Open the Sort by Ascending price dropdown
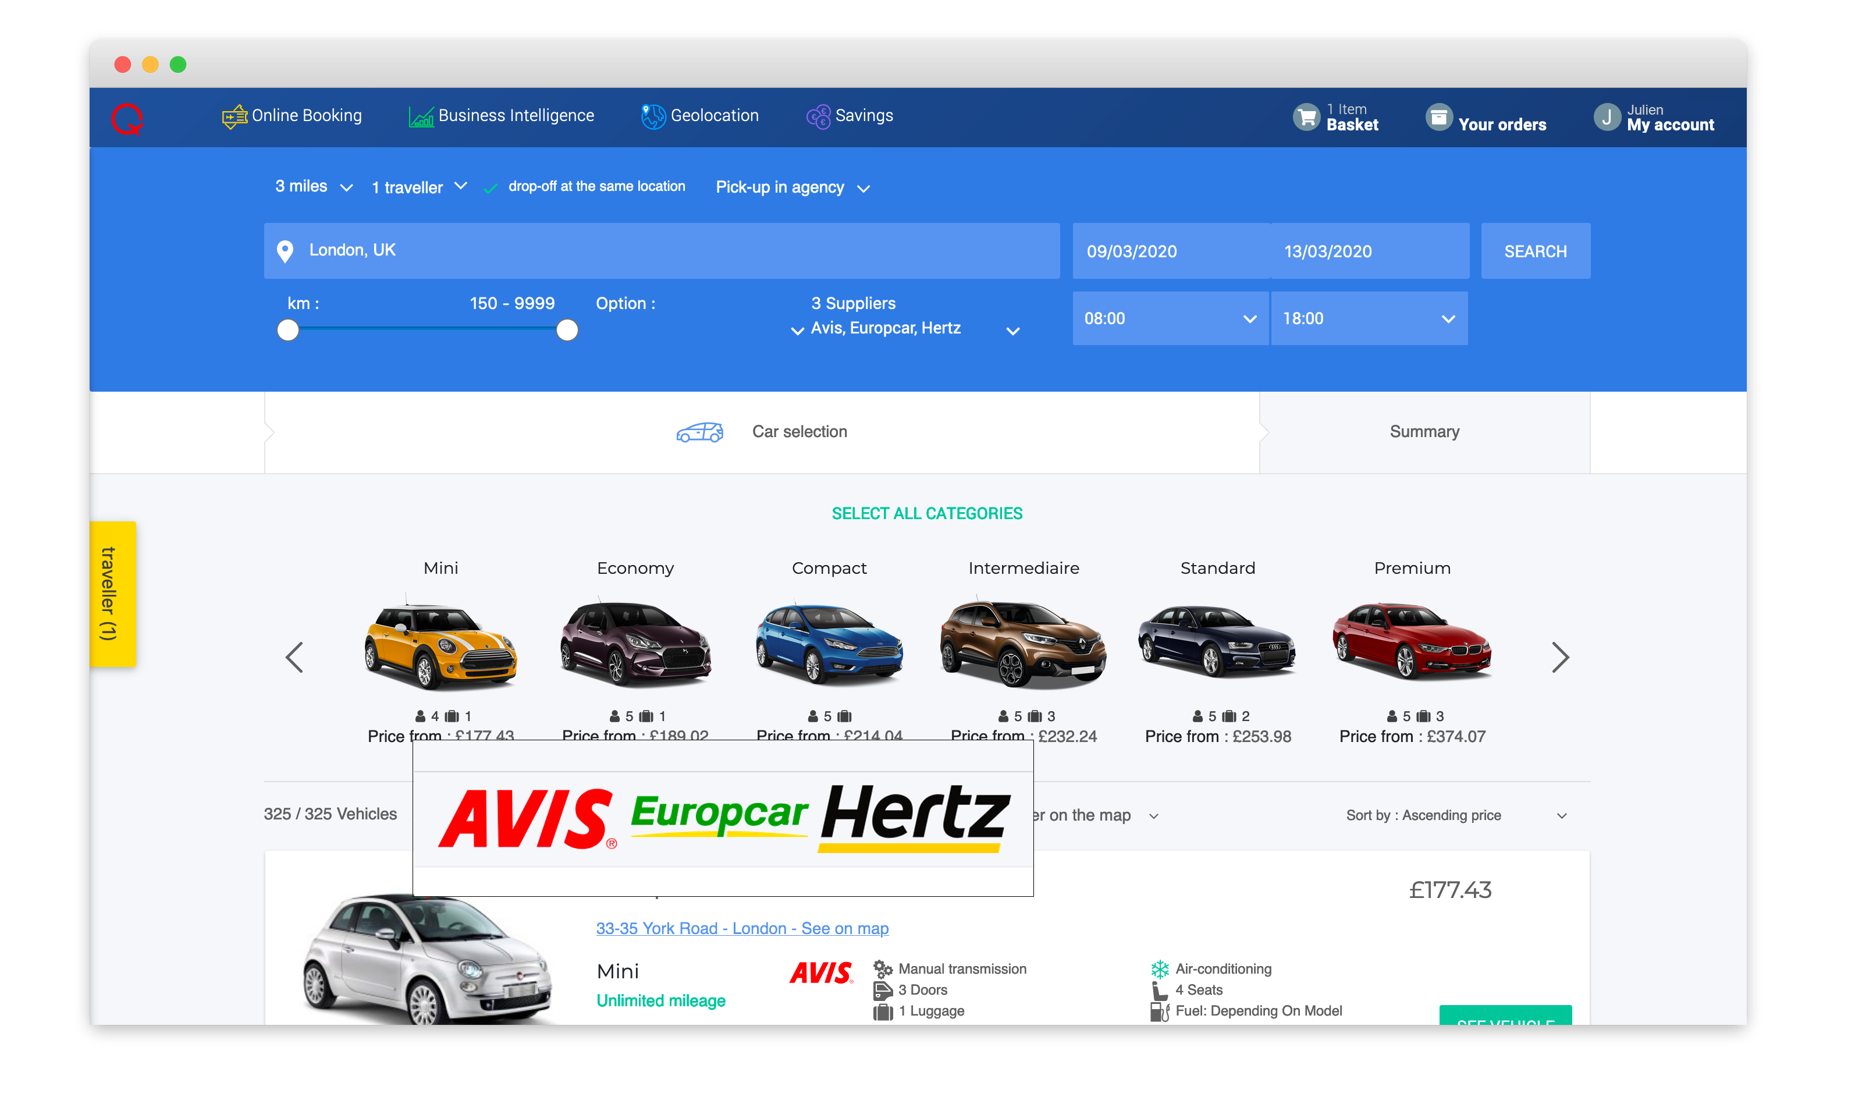This screenshot has height=1111, width=1855. click(x=1456, y=815)
